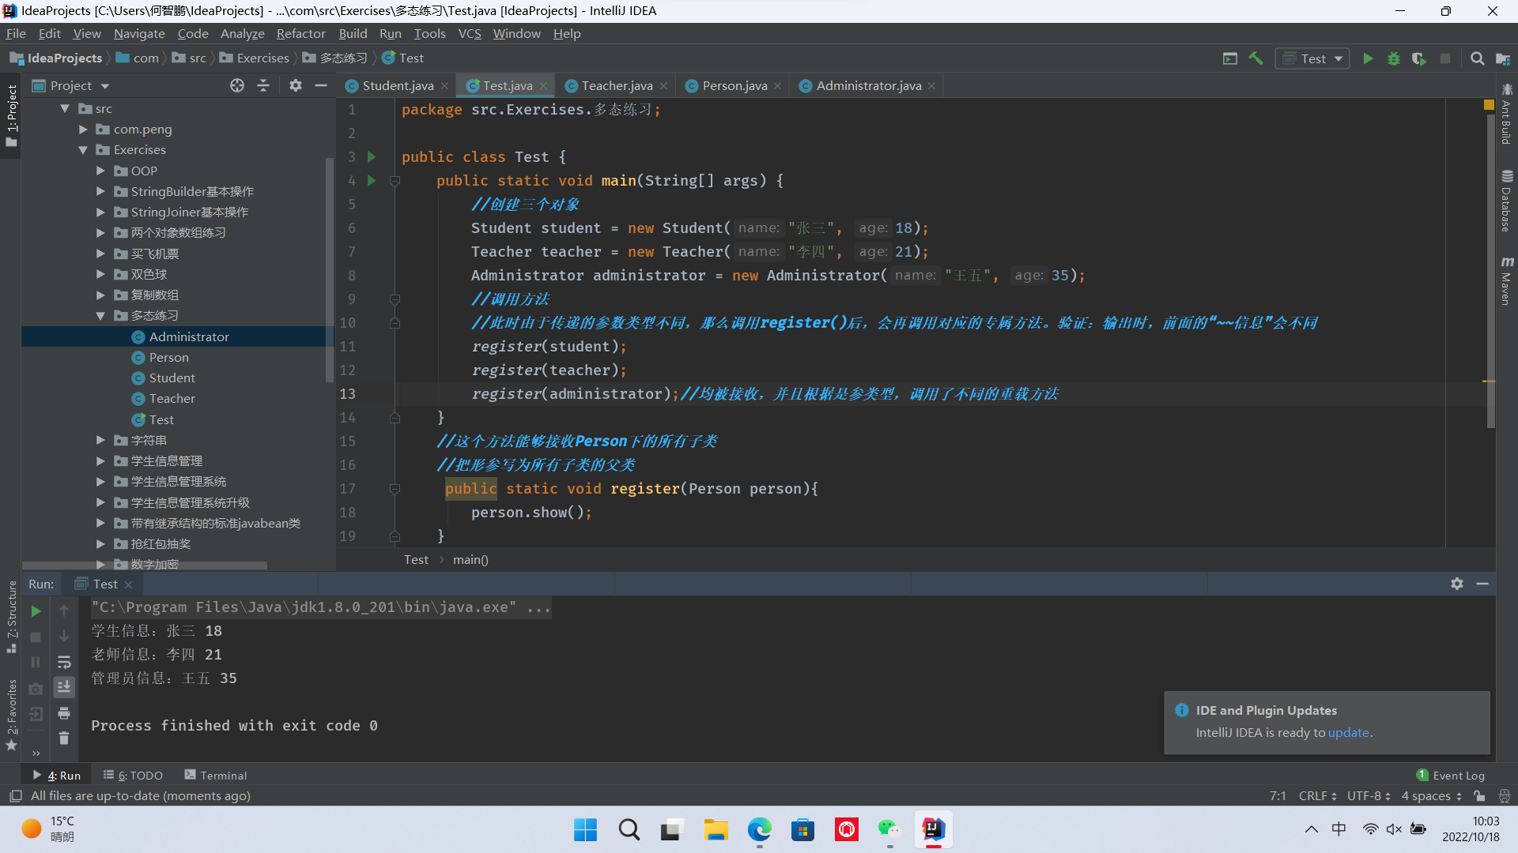Click the update link in the notification
1518x853 pixels.
tap(1348, 733)
